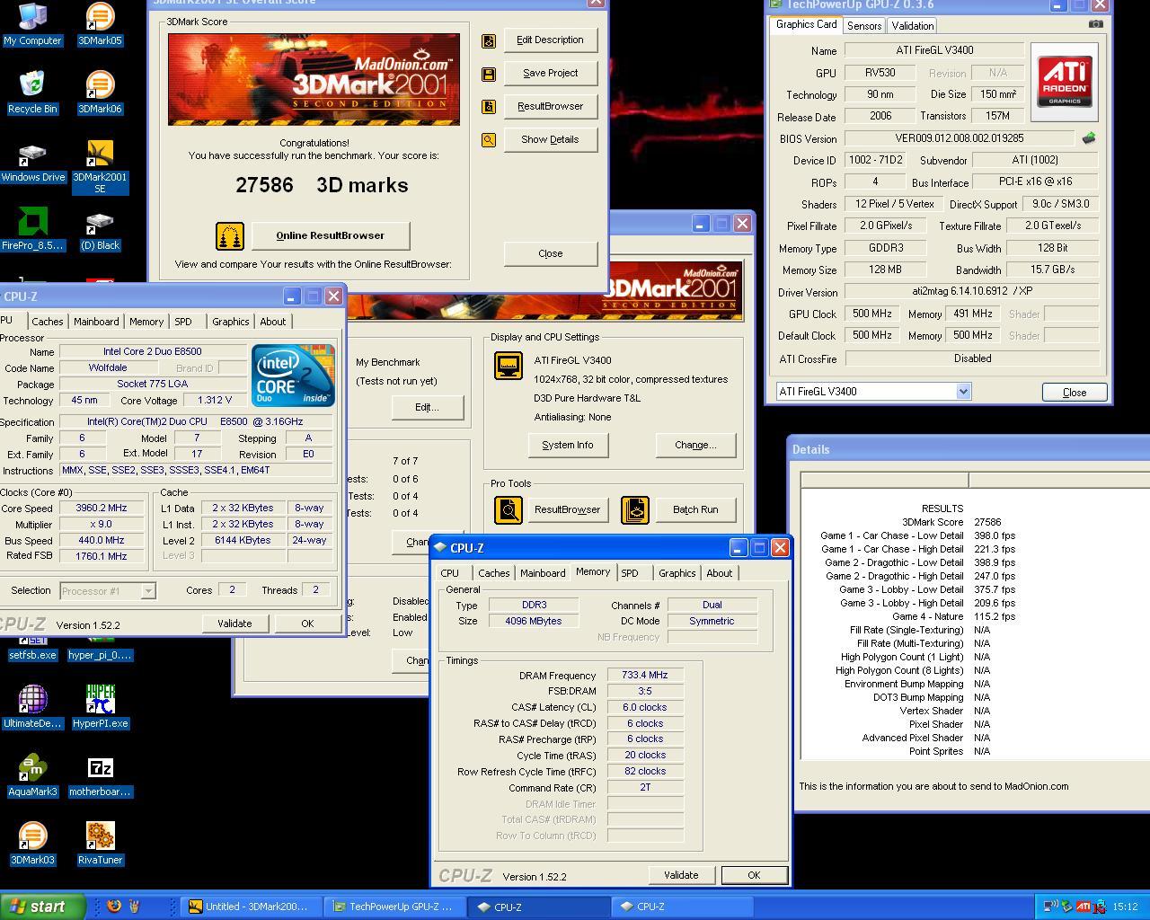Image resolution: width=1150 pixels, height=920 pixels.
Task: Select the setfsb.exe desktop icon
Action: 32,649
